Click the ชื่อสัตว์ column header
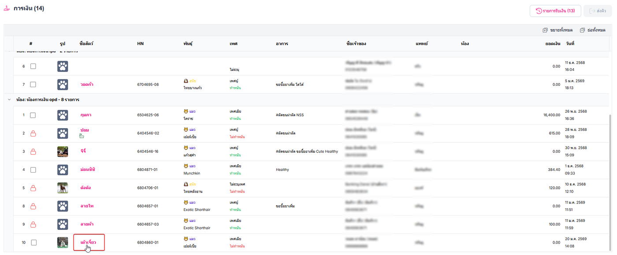This screenshot has width=617, height=255. pos(86,44)
